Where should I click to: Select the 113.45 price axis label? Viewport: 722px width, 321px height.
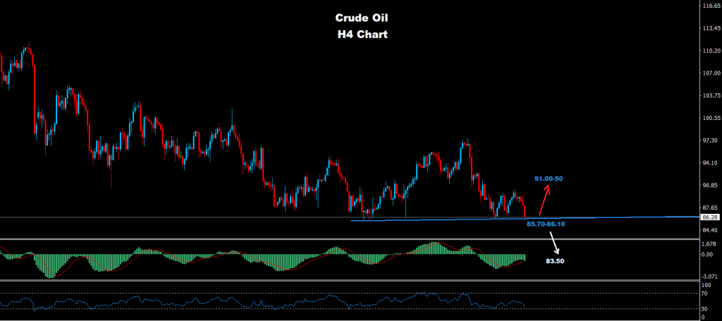point(711,28)
